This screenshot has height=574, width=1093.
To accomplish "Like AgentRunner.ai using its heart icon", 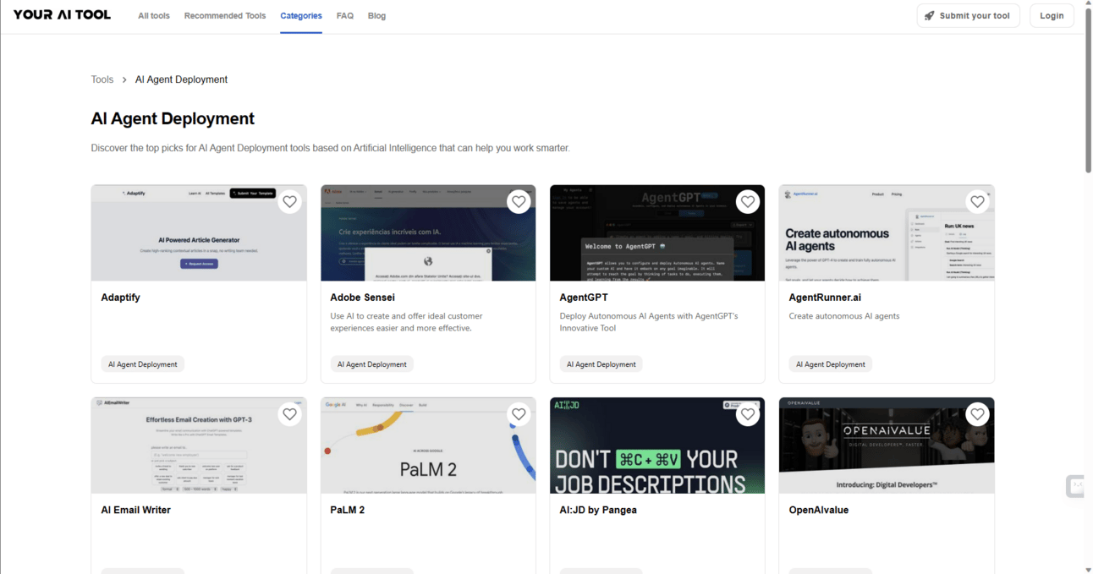I will coord(977,201).
